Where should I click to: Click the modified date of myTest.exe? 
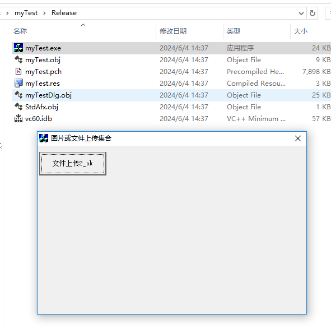tap(184, 48)
